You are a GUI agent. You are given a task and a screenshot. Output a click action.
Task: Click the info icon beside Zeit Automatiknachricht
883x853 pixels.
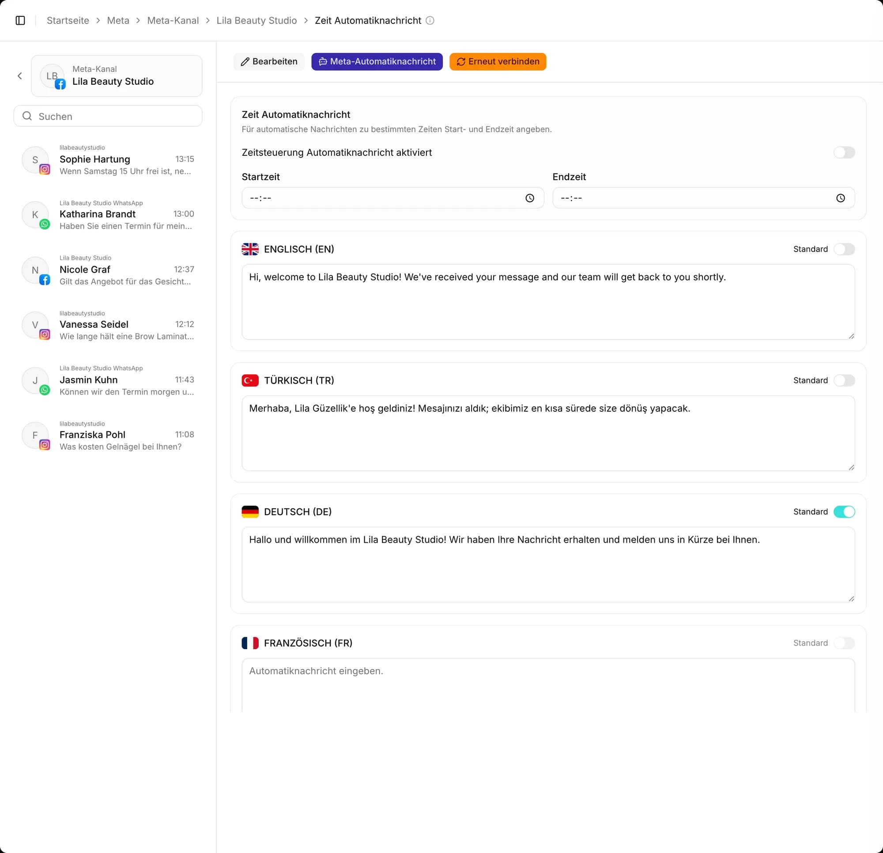pos(430,20)
